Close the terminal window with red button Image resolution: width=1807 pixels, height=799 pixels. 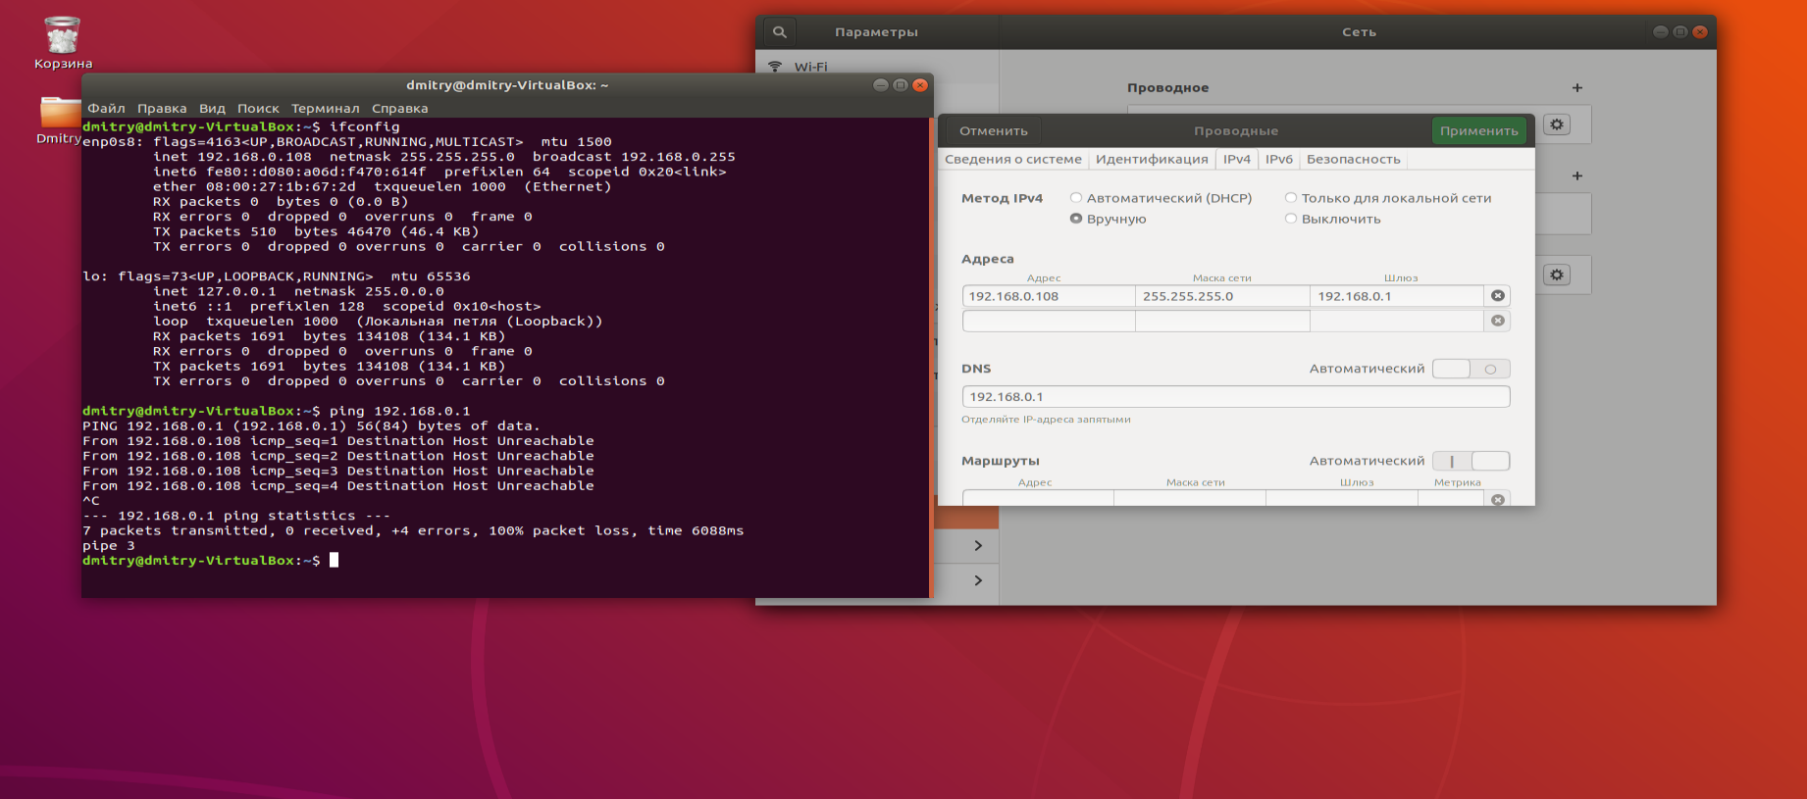920,85
